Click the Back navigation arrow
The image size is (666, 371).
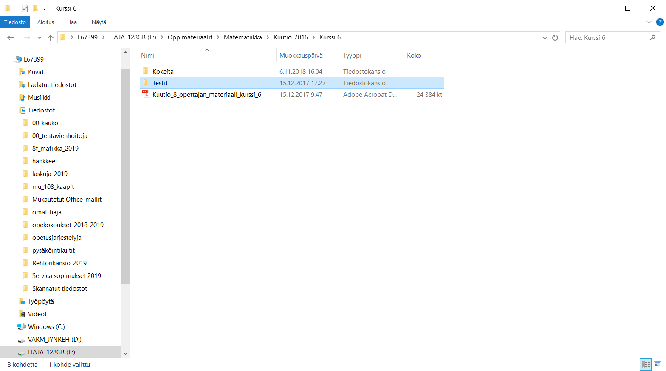11,38
